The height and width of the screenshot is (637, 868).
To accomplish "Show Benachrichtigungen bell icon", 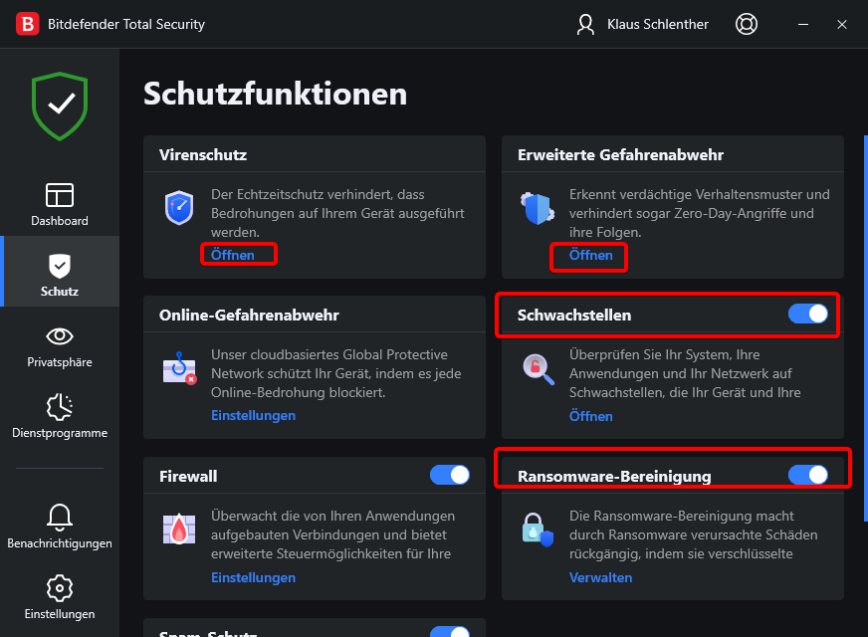I will (60, 517).
